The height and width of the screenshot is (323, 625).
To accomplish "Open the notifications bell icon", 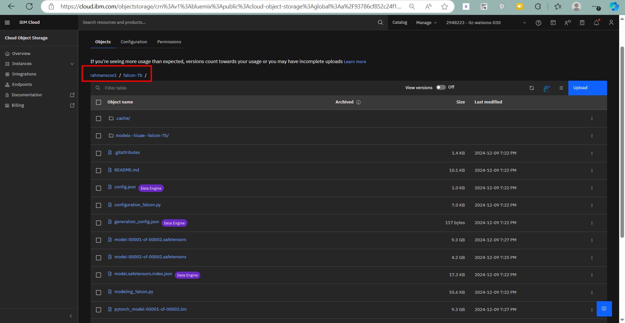I will pos(596,23).
